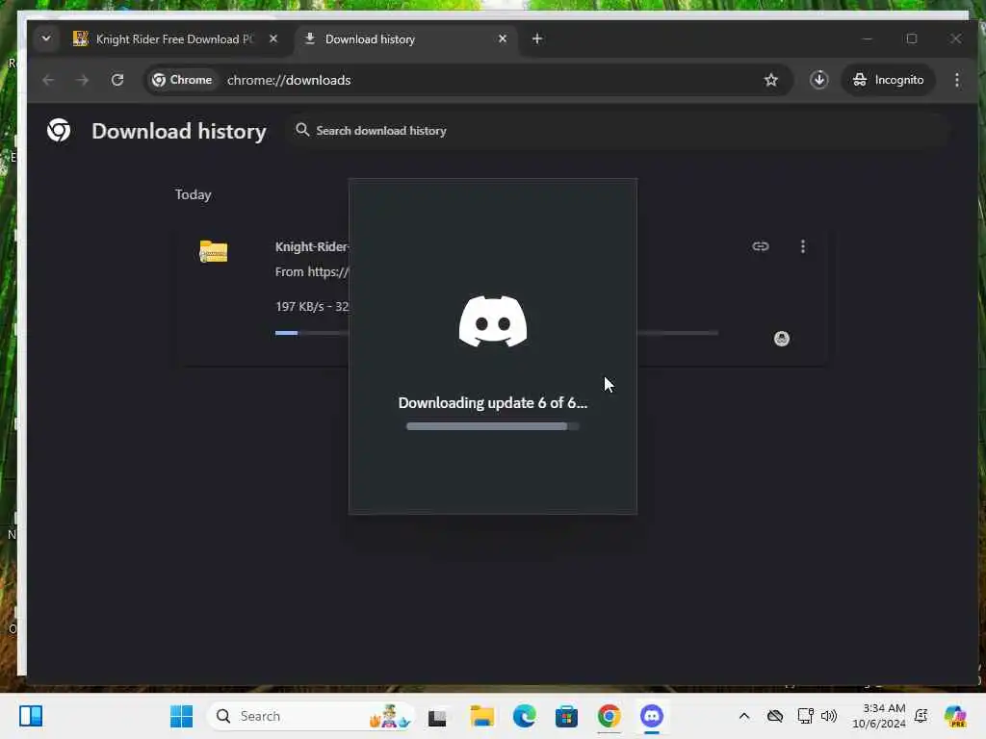This screenshot has width=986, height=739.
Task: Launch Copilot preview from the taskbar
Action: [955, 716]
